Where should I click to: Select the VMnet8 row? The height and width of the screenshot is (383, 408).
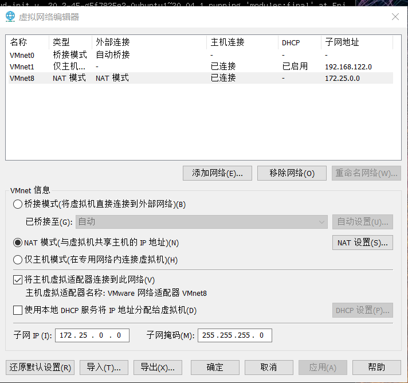coord(201,78)
